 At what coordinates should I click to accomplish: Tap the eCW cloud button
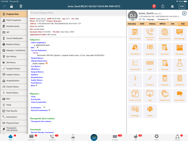(94, 138)
